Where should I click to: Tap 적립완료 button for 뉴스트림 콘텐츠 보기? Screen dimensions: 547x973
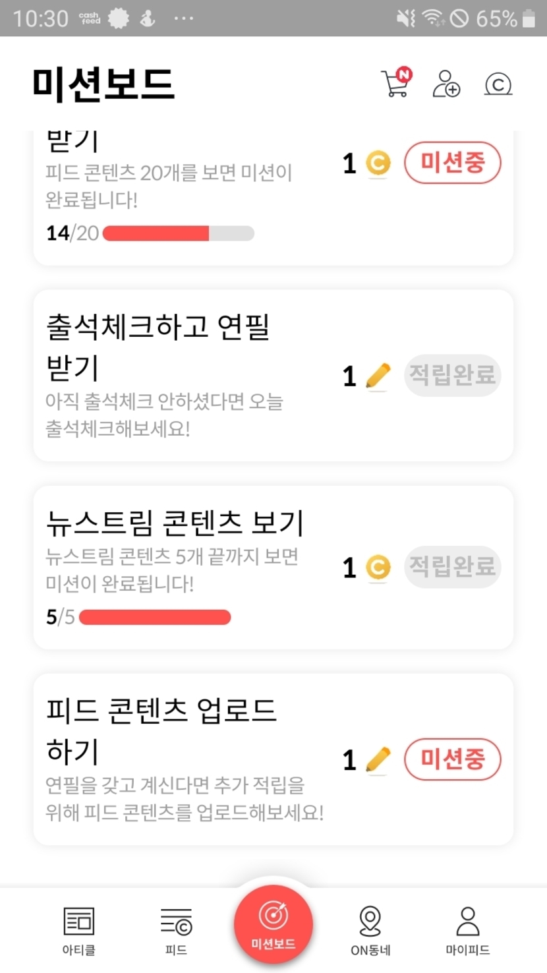click(452, 567)
